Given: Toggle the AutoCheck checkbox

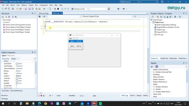Looking at the screenshot, I should coord(17,64).
